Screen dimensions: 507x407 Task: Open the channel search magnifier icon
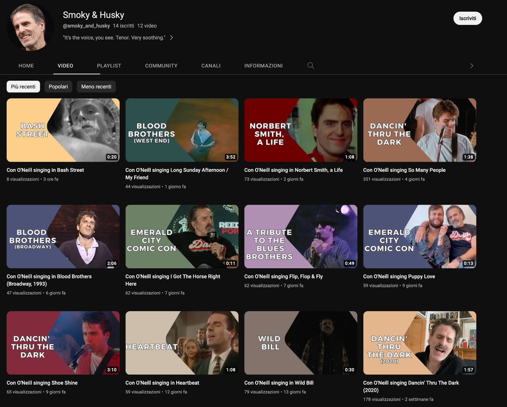[311, 66]
